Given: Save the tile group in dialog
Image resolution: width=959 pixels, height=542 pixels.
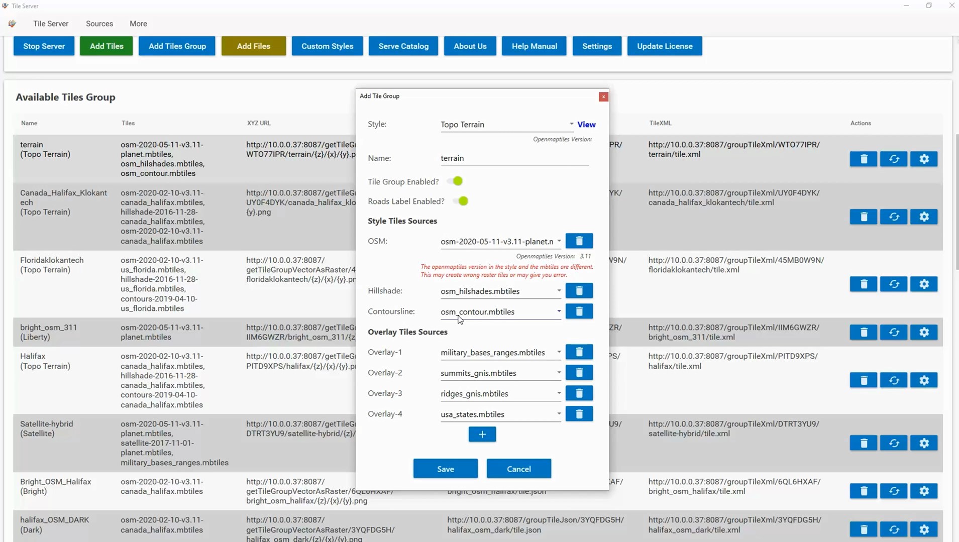Looking at the screenshot, I should coord(446,469).
